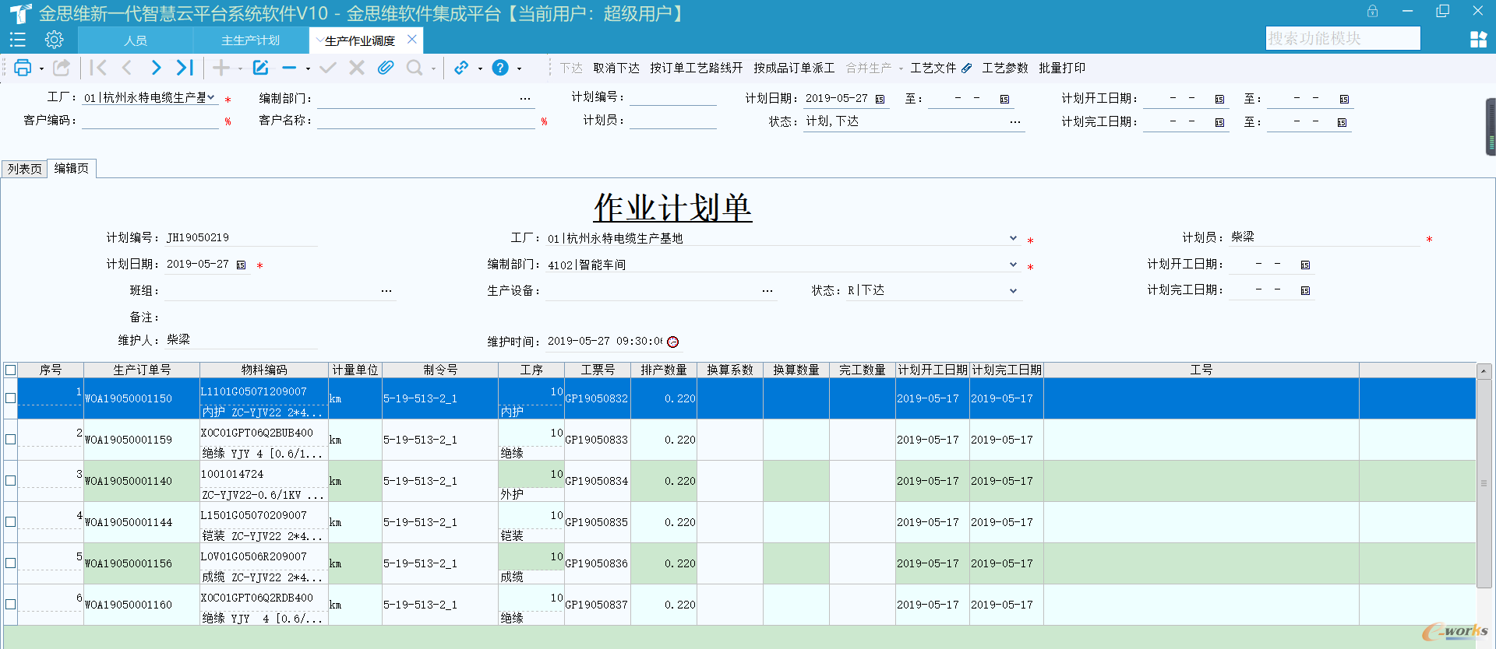Screen dimensions: 1496x649
Task: Expand the form 工厂 dropdown arrow
Action: pyautogui.click(x=1013, y=238)
